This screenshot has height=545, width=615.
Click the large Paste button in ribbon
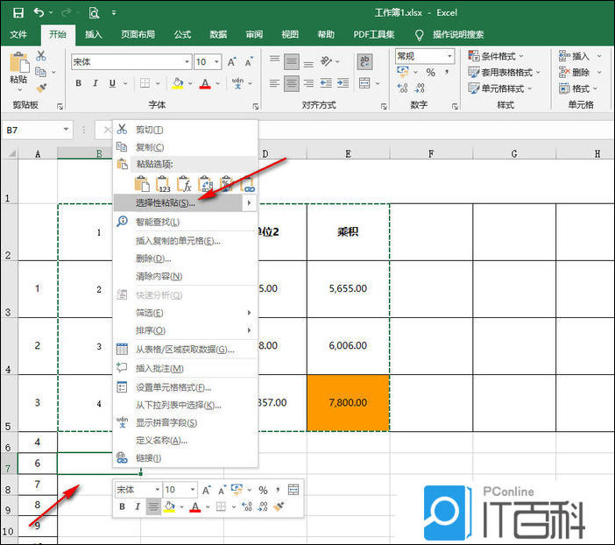18,70
